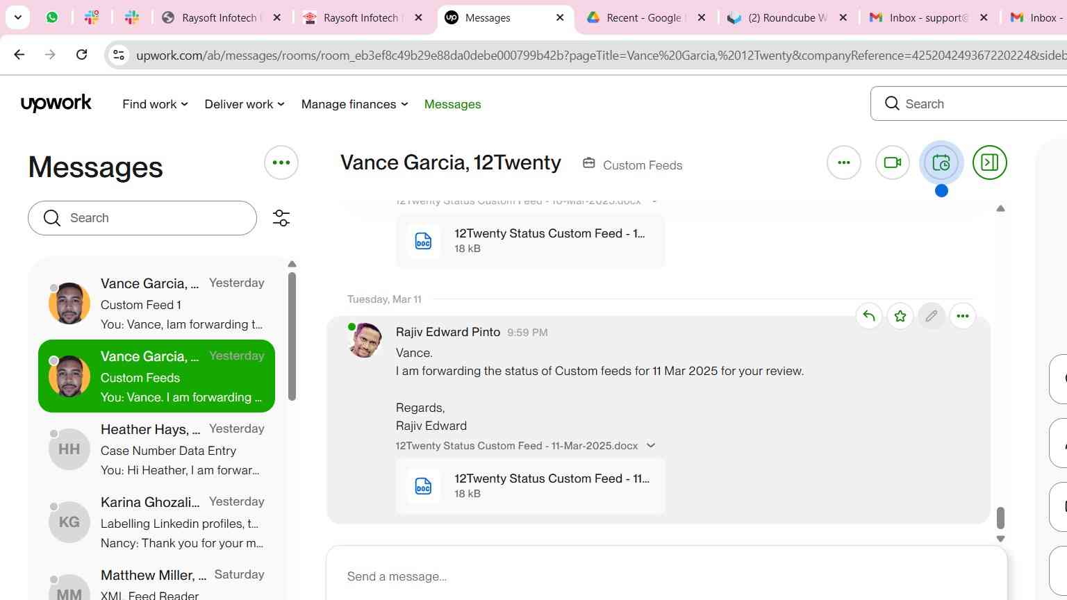Switch to the WhatsApp pinned tab
The width and height of the screenshot is (1067, 600).
tap(52, 17)
